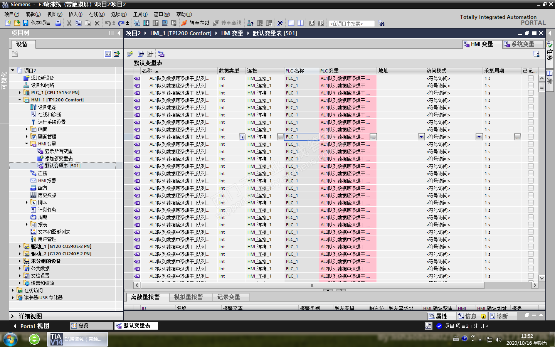Open the 工具(T) menu

pyautogui.click(x=140, y=14)
